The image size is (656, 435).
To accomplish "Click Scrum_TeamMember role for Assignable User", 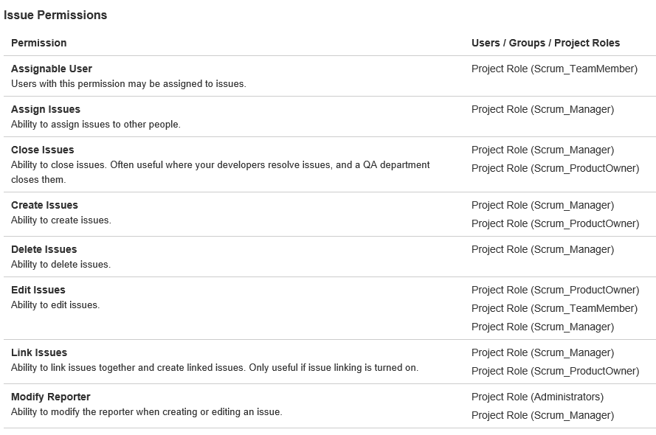I will (554, 69).
